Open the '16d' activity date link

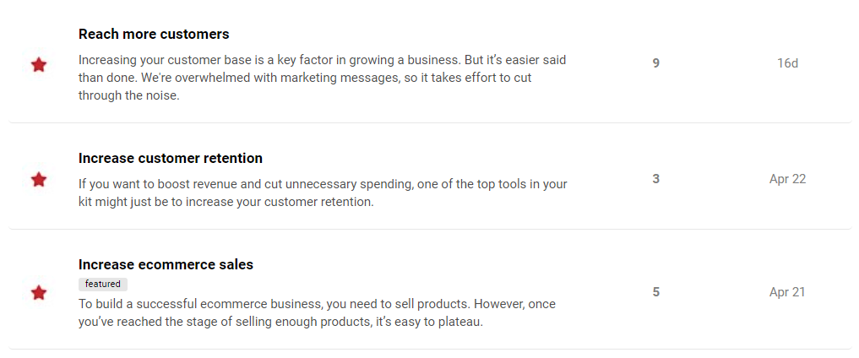tap(787, 63)
